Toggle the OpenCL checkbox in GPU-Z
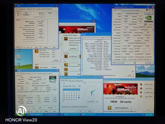 coord(122,57)
